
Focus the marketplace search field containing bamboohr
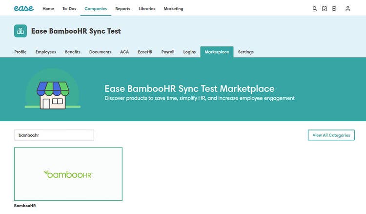click(x=54, y=135)
